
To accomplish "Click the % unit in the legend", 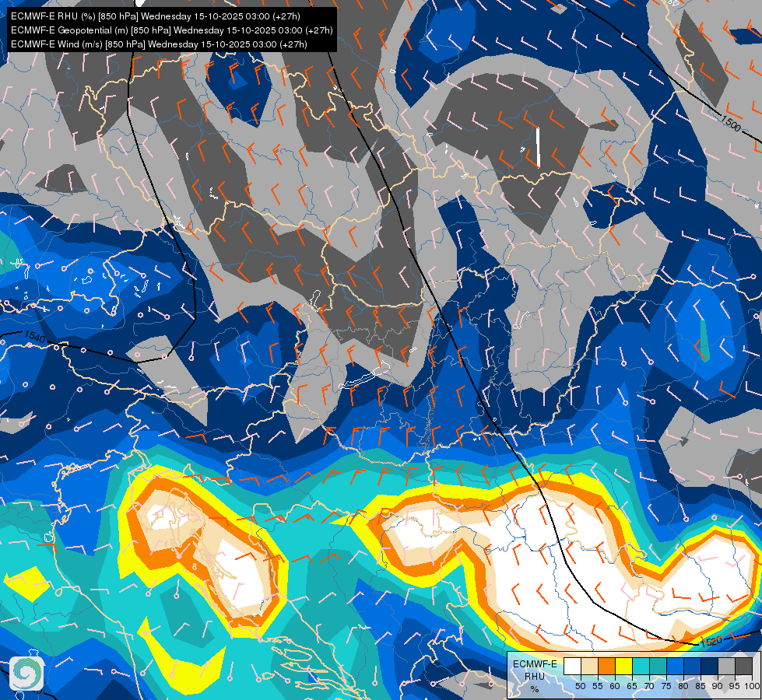I will click(535, 689).
